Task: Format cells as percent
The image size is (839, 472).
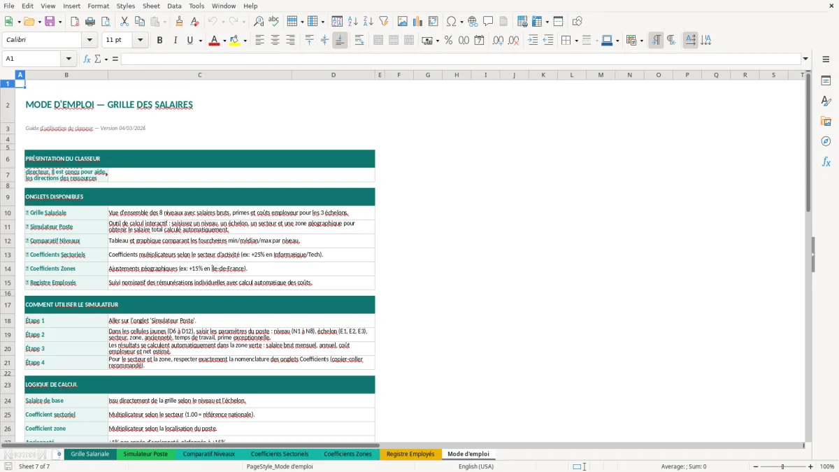Action: pyautogui.click(x=448, y=41)
